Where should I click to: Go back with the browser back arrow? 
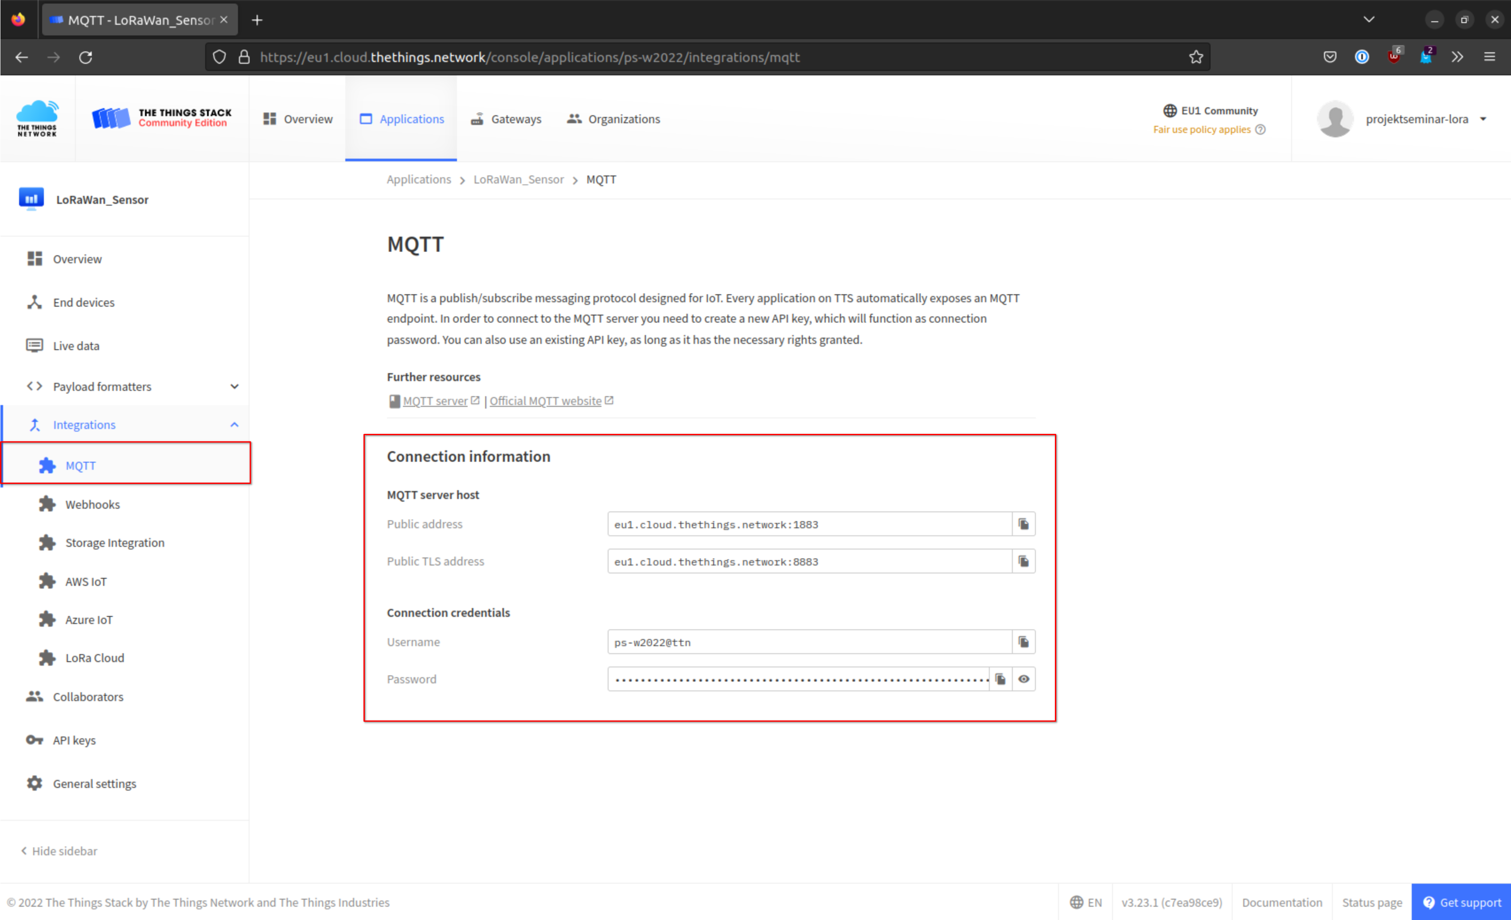pos(21,57)
